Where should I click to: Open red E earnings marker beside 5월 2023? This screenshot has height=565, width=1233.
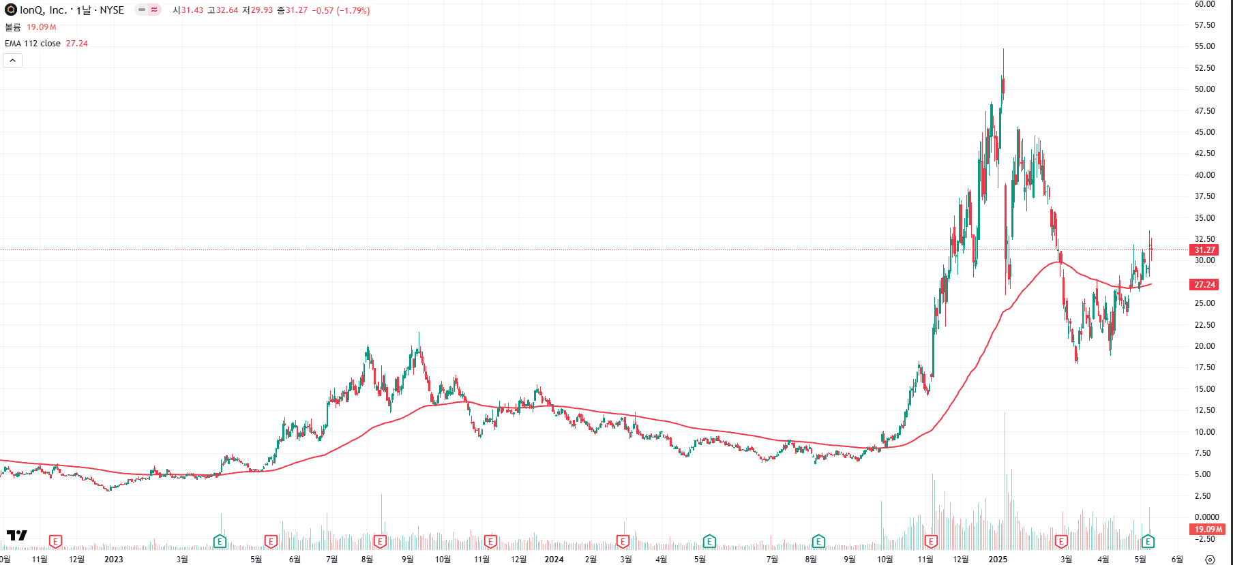[x=271, y=541]
